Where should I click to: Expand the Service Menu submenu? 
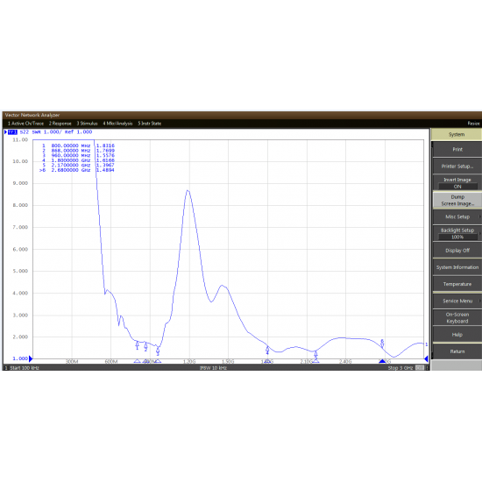[457, 301]
